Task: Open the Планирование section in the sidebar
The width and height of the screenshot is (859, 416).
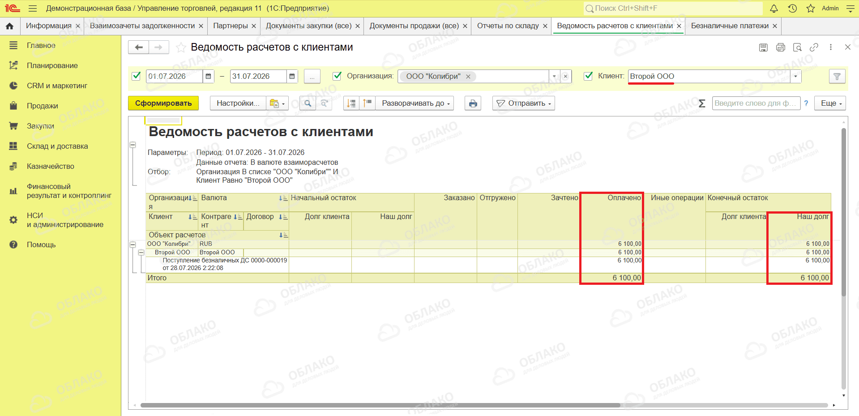Action: 52,65
